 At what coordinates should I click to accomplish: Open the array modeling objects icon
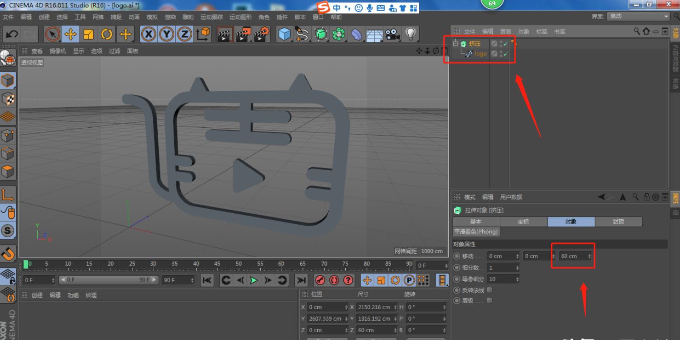[339, 34]
